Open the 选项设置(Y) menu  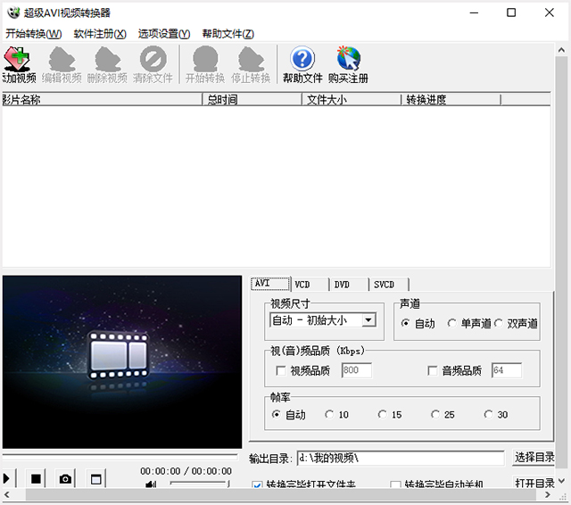(x=164, y=34)
